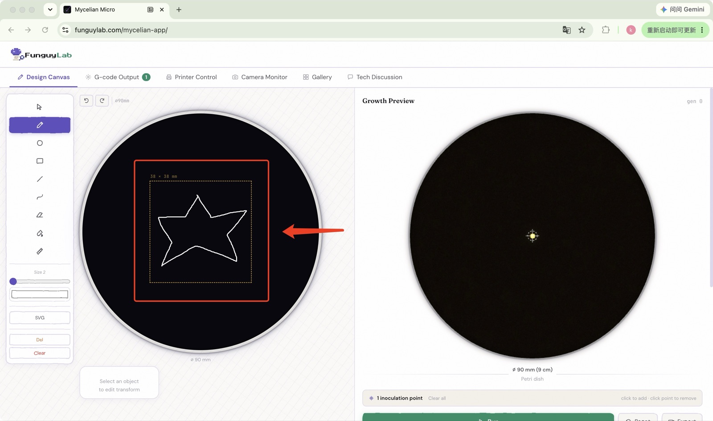Select the rectangle shape tool
This screenshot has width=713, height=421.
coord(40,161)
